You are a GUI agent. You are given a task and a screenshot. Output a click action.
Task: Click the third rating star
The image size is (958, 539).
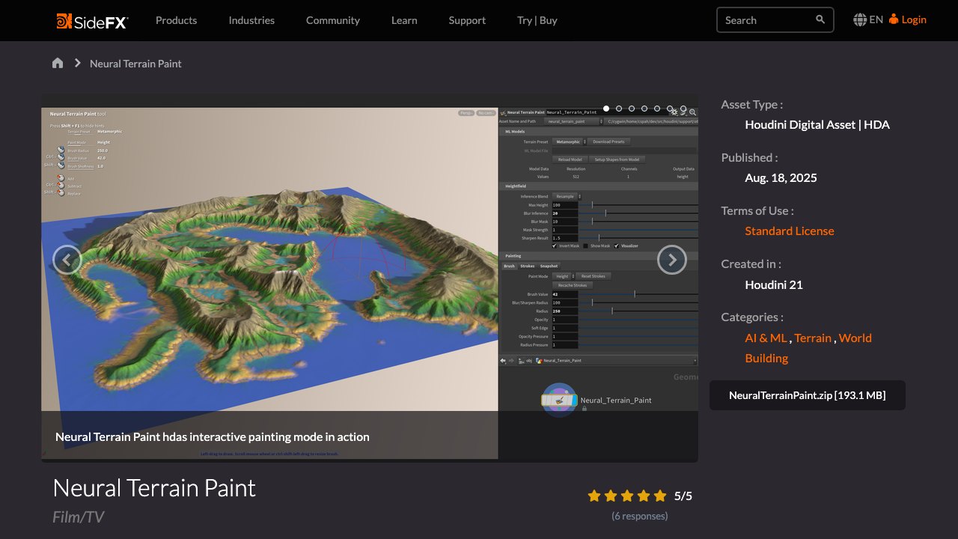click(627, 496)
